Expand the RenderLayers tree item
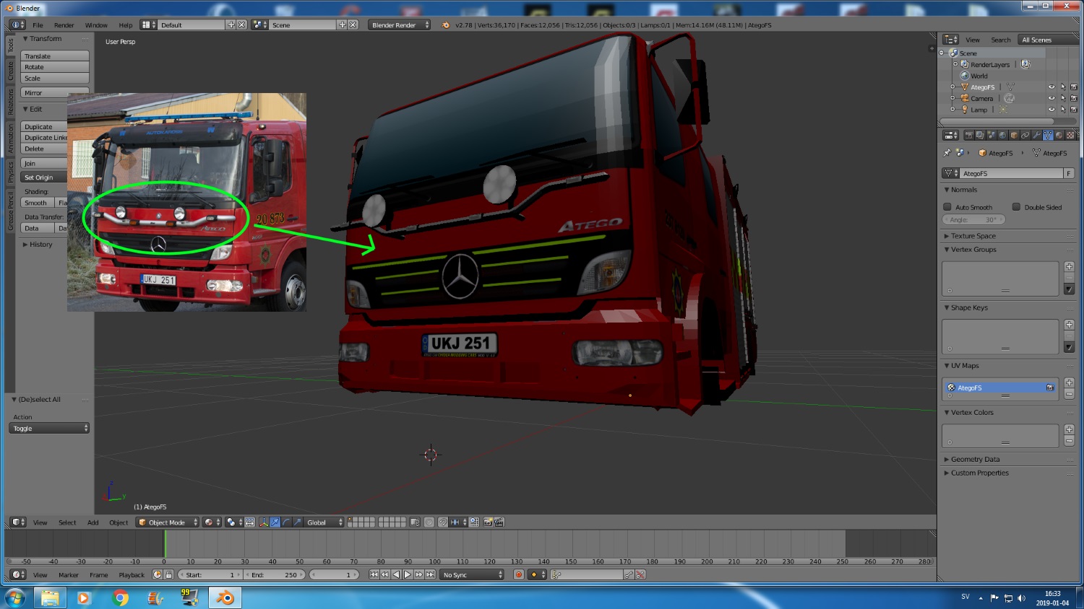The height and width of the screenshot is (609, 1084). click(955, 64)
